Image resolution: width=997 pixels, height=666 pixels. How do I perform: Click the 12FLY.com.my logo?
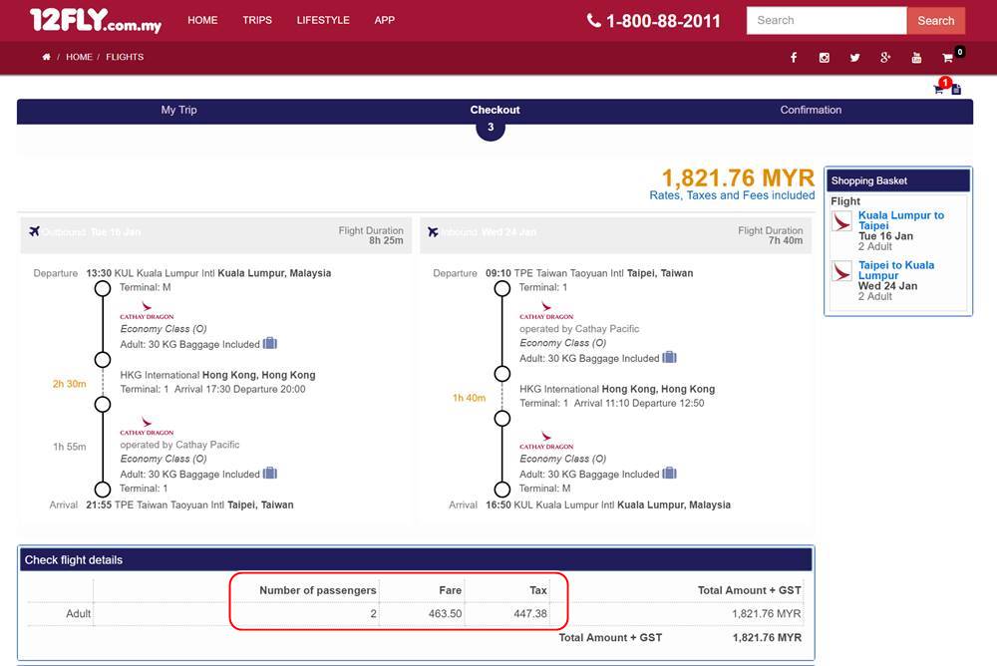coord(96,20)
